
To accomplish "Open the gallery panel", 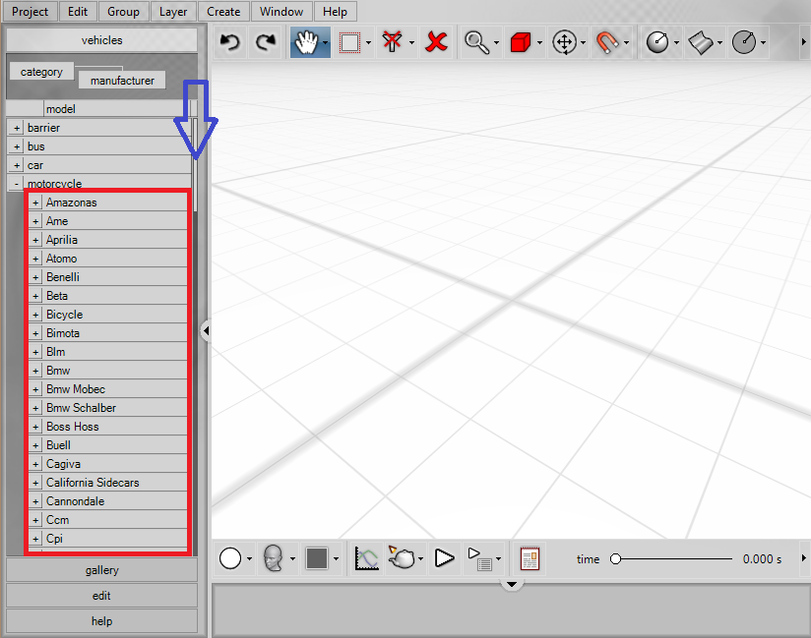I will pos(102,570).
